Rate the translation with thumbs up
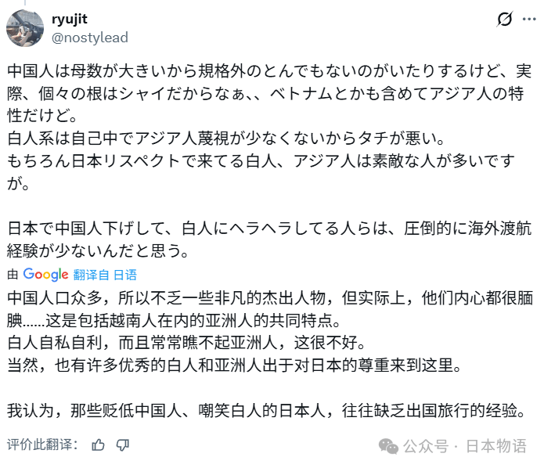544x468 pixels. click(x=99, y=445)
